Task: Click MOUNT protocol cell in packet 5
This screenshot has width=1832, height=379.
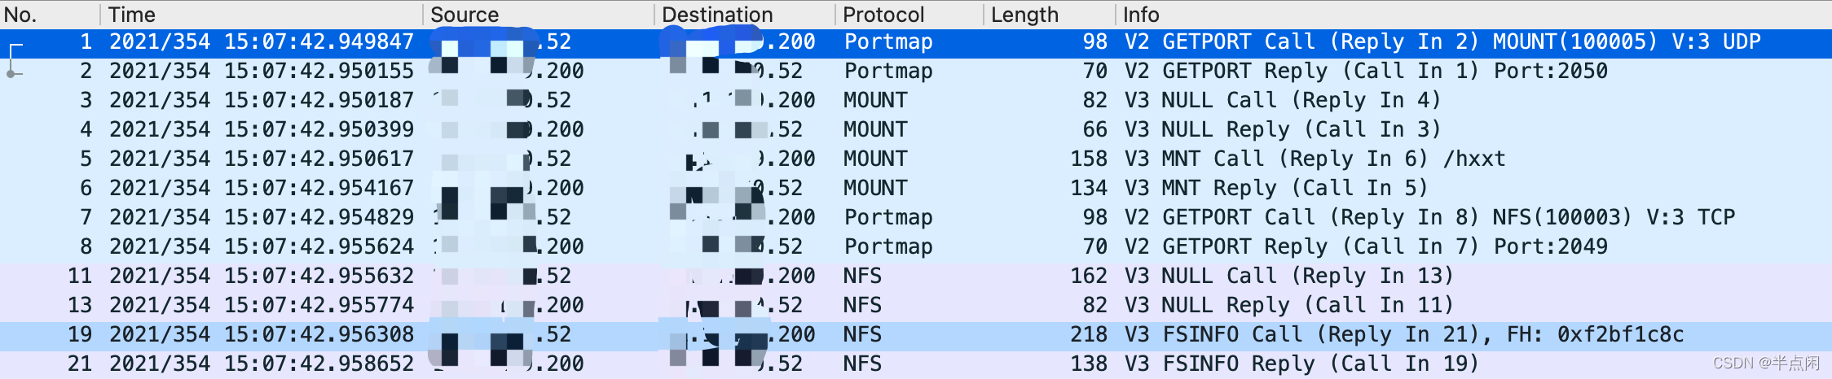Action: tap(875, 159)
